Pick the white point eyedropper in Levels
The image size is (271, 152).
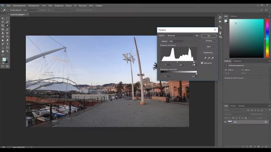click(x=213, y=58)
